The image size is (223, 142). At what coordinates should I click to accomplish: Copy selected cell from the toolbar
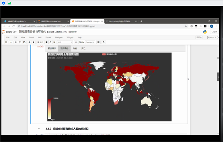tap(20, 42)
